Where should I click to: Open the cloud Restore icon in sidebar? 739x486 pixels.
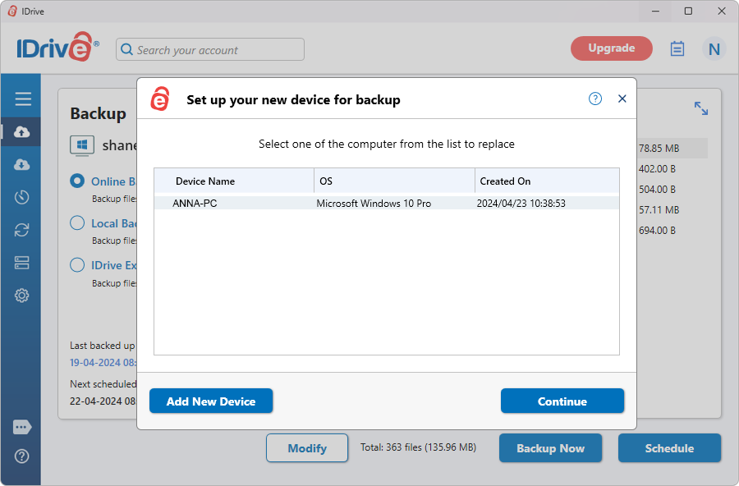point(22,165)
